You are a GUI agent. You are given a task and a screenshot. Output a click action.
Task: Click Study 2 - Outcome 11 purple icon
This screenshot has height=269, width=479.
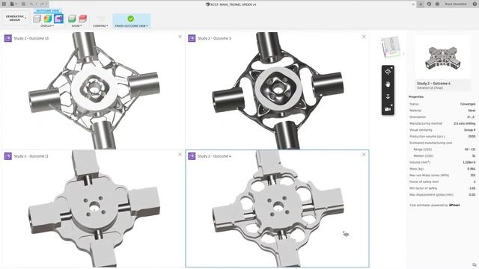[x=8, y=156]
